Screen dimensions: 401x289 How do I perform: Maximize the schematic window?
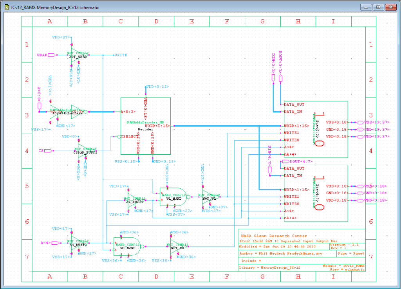378,7
